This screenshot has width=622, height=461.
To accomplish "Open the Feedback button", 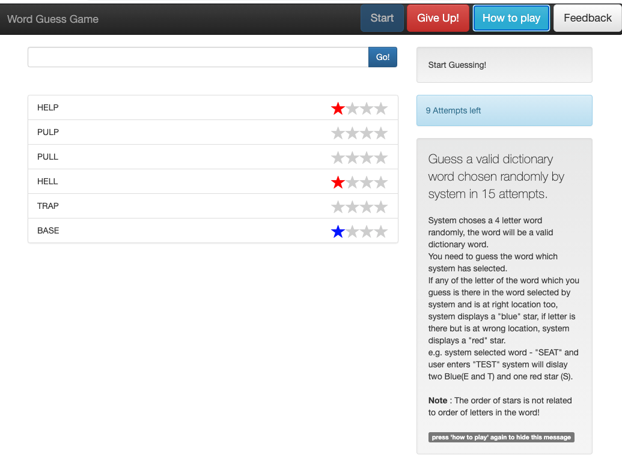I will [587, 18].
